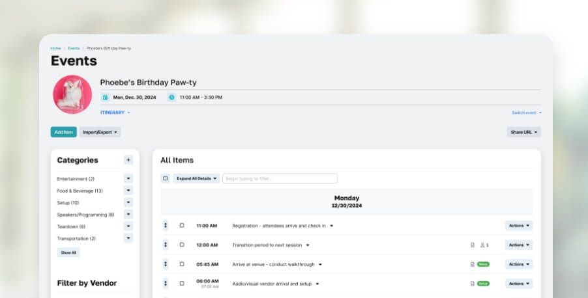Viewport: 588px width, 298px height.
Task: Open Actions menu for Arrive at venue row
Action: [519, 264]
